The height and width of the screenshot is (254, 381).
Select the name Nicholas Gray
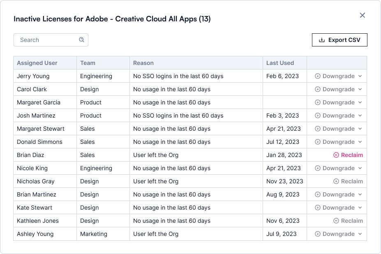click(35, 181)
